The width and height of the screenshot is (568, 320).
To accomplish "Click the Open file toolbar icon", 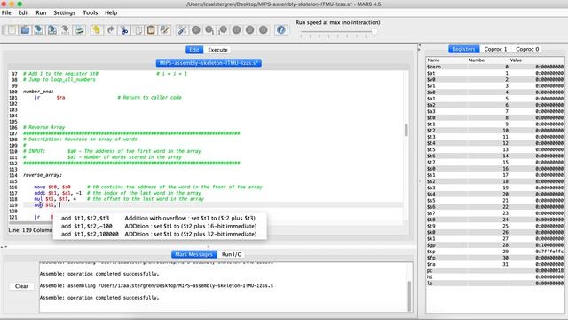I will click(25, 29).
